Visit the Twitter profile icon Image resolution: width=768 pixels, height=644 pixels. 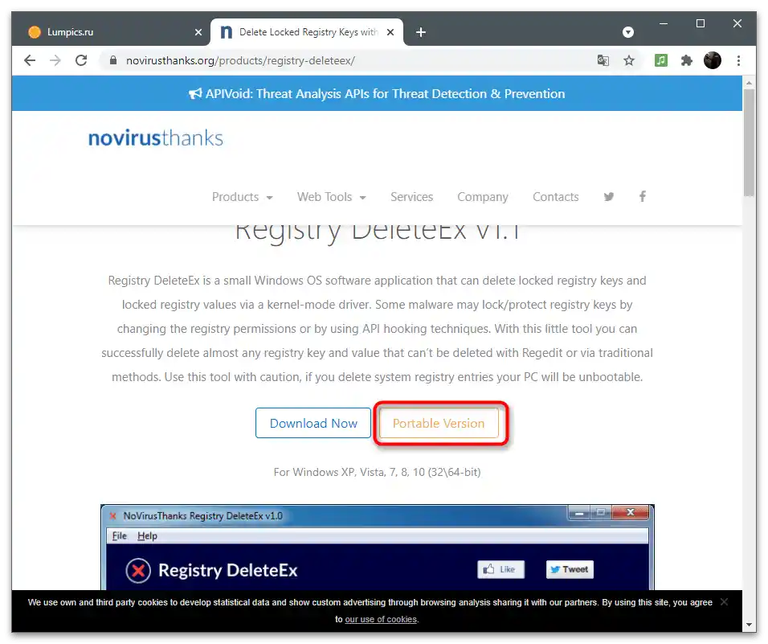coord(609,197)
